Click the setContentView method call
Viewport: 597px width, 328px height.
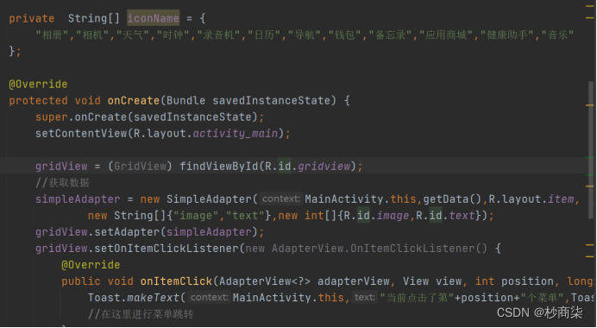click(x=81, y=133)
